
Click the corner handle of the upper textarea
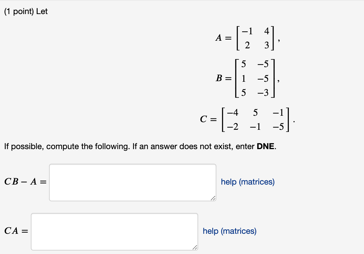pyautogui.click(x=213, y=198)
